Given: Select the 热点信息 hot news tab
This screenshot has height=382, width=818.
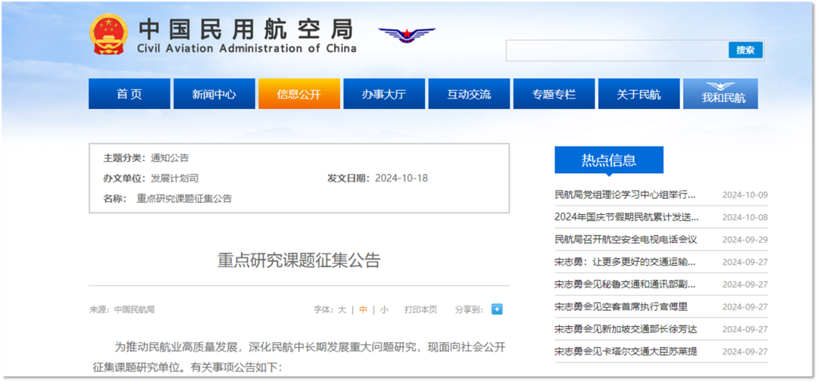Looking at the screenshot, I should [x=608, y=160].
